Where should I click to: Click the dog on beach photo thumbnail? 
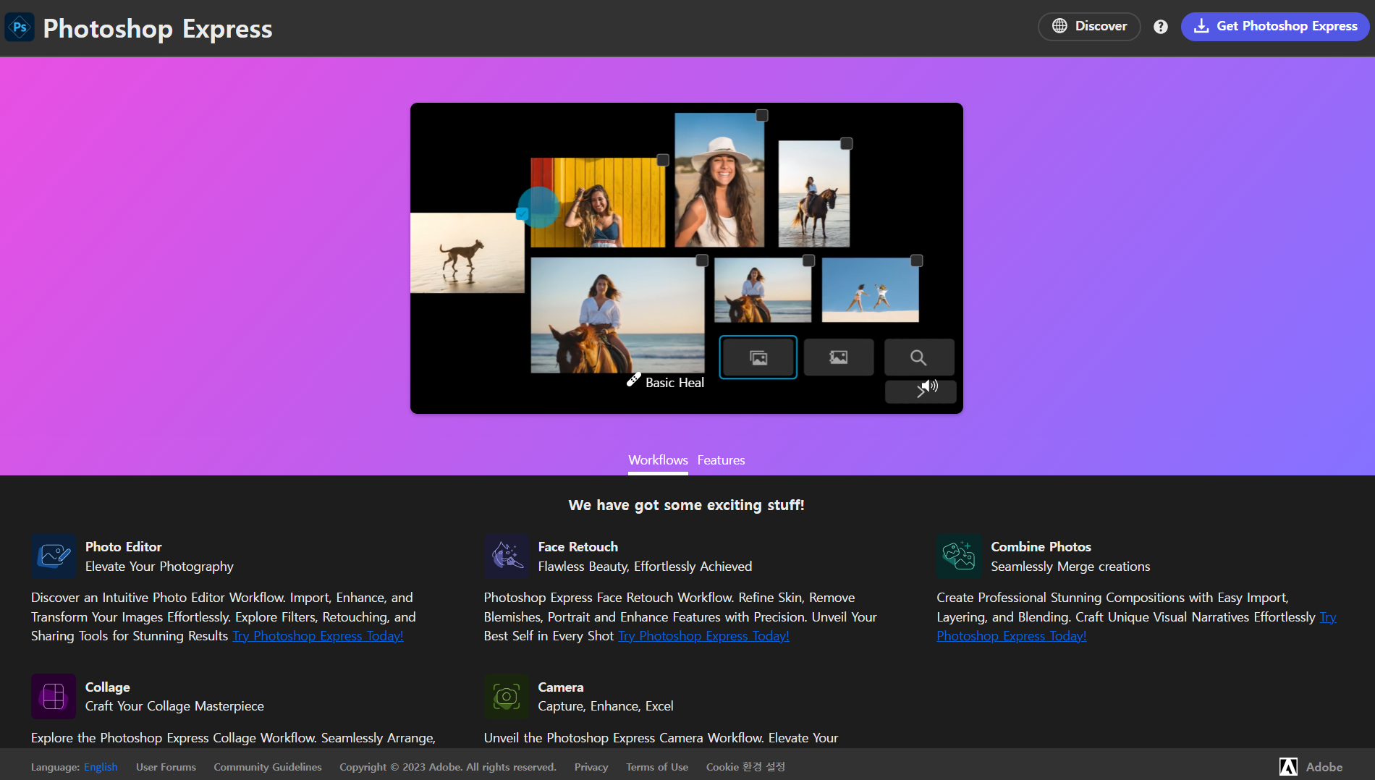pyautogui.click(x=467, y=253)
